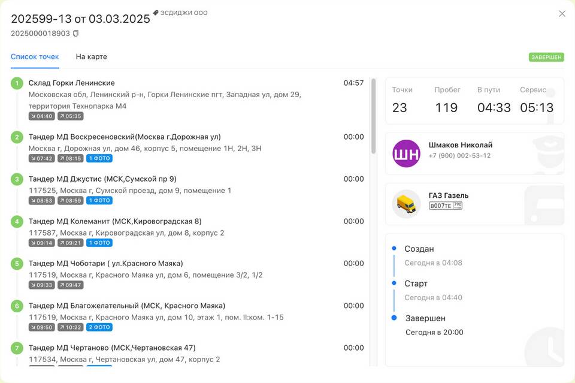Click the yellow Gazelle van icon
This screenshot has height=383, width=575.
[406, 204]
